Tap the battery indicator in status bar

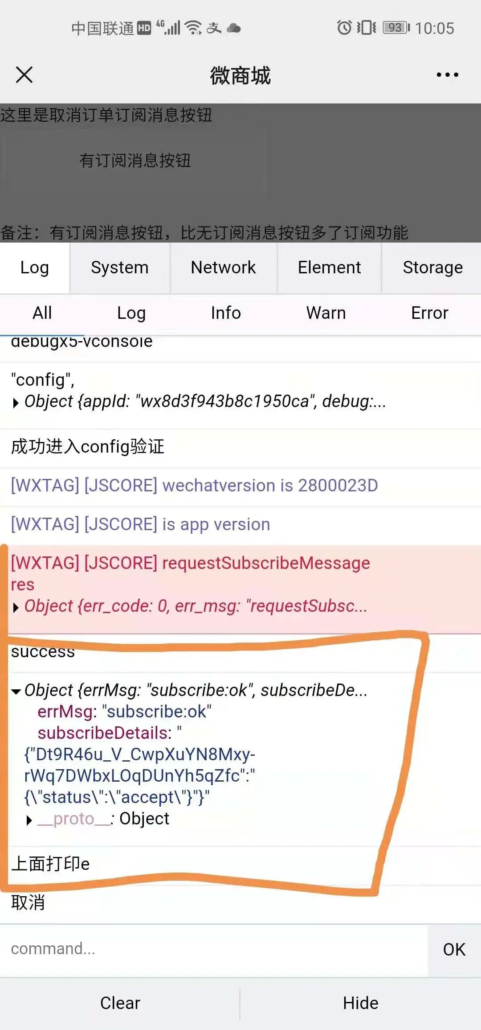(396, 28)
